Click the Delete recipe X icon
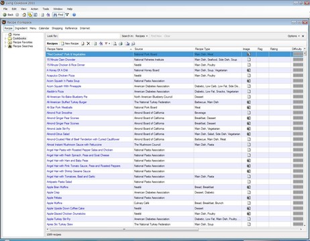310x241 pixels. tap(89, 44)
